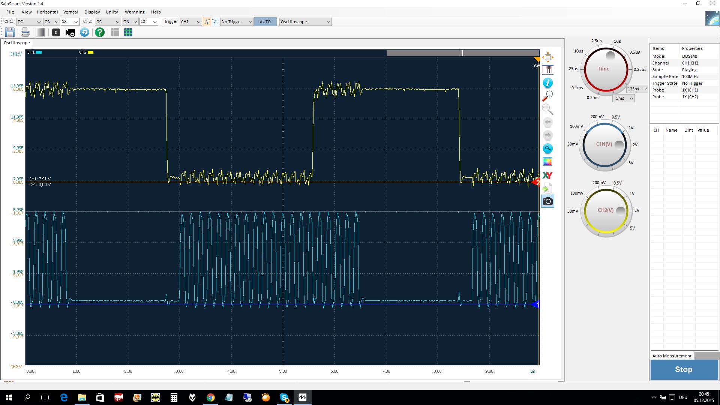Click the CH1 cyan legend color swatch
The image size is (720, 405).
(x=39, y=52)
